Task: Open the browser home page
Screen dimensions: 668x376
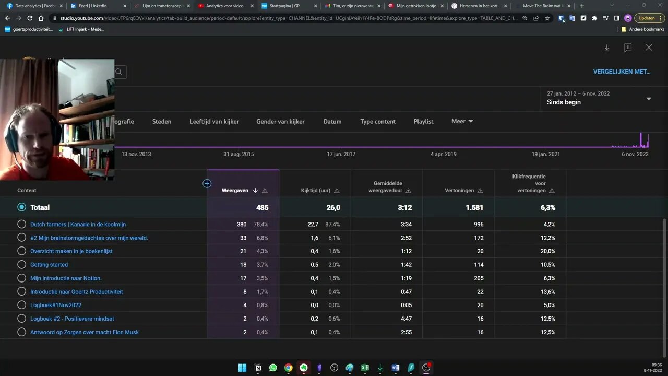Action: (x=41, y=18)
